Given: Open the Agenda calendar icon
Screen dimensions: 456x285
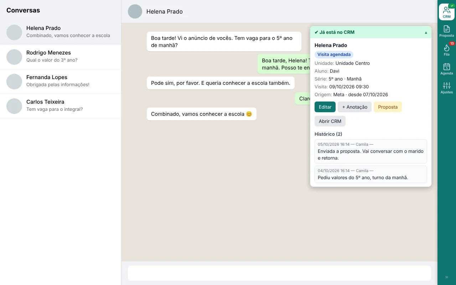Looking at the screenshot, I should tap(447, 69).
